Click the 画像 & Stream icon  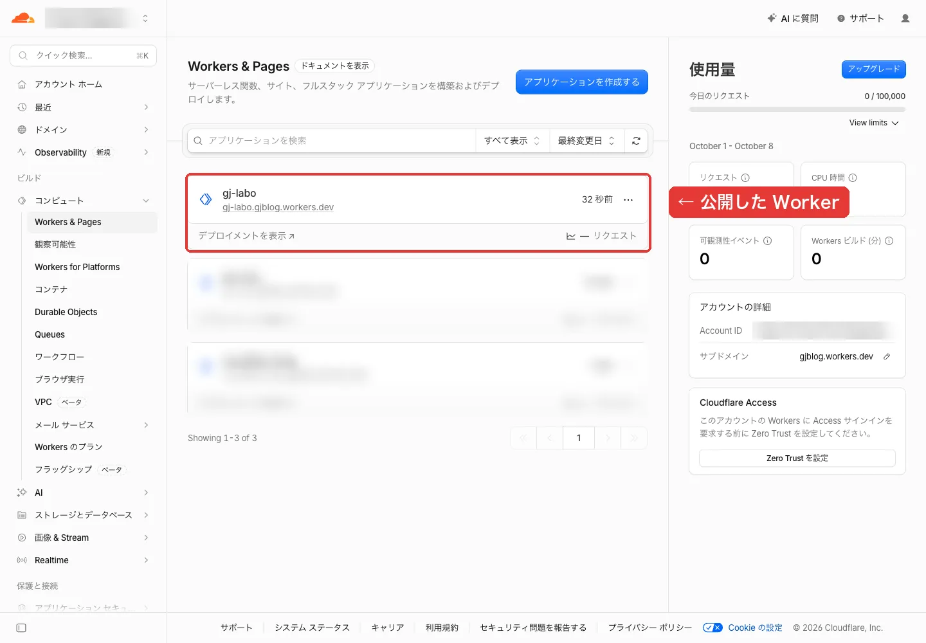[x=22, y=538]
